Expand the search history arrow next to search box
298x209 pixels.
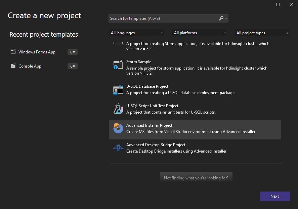coord(226,18)
